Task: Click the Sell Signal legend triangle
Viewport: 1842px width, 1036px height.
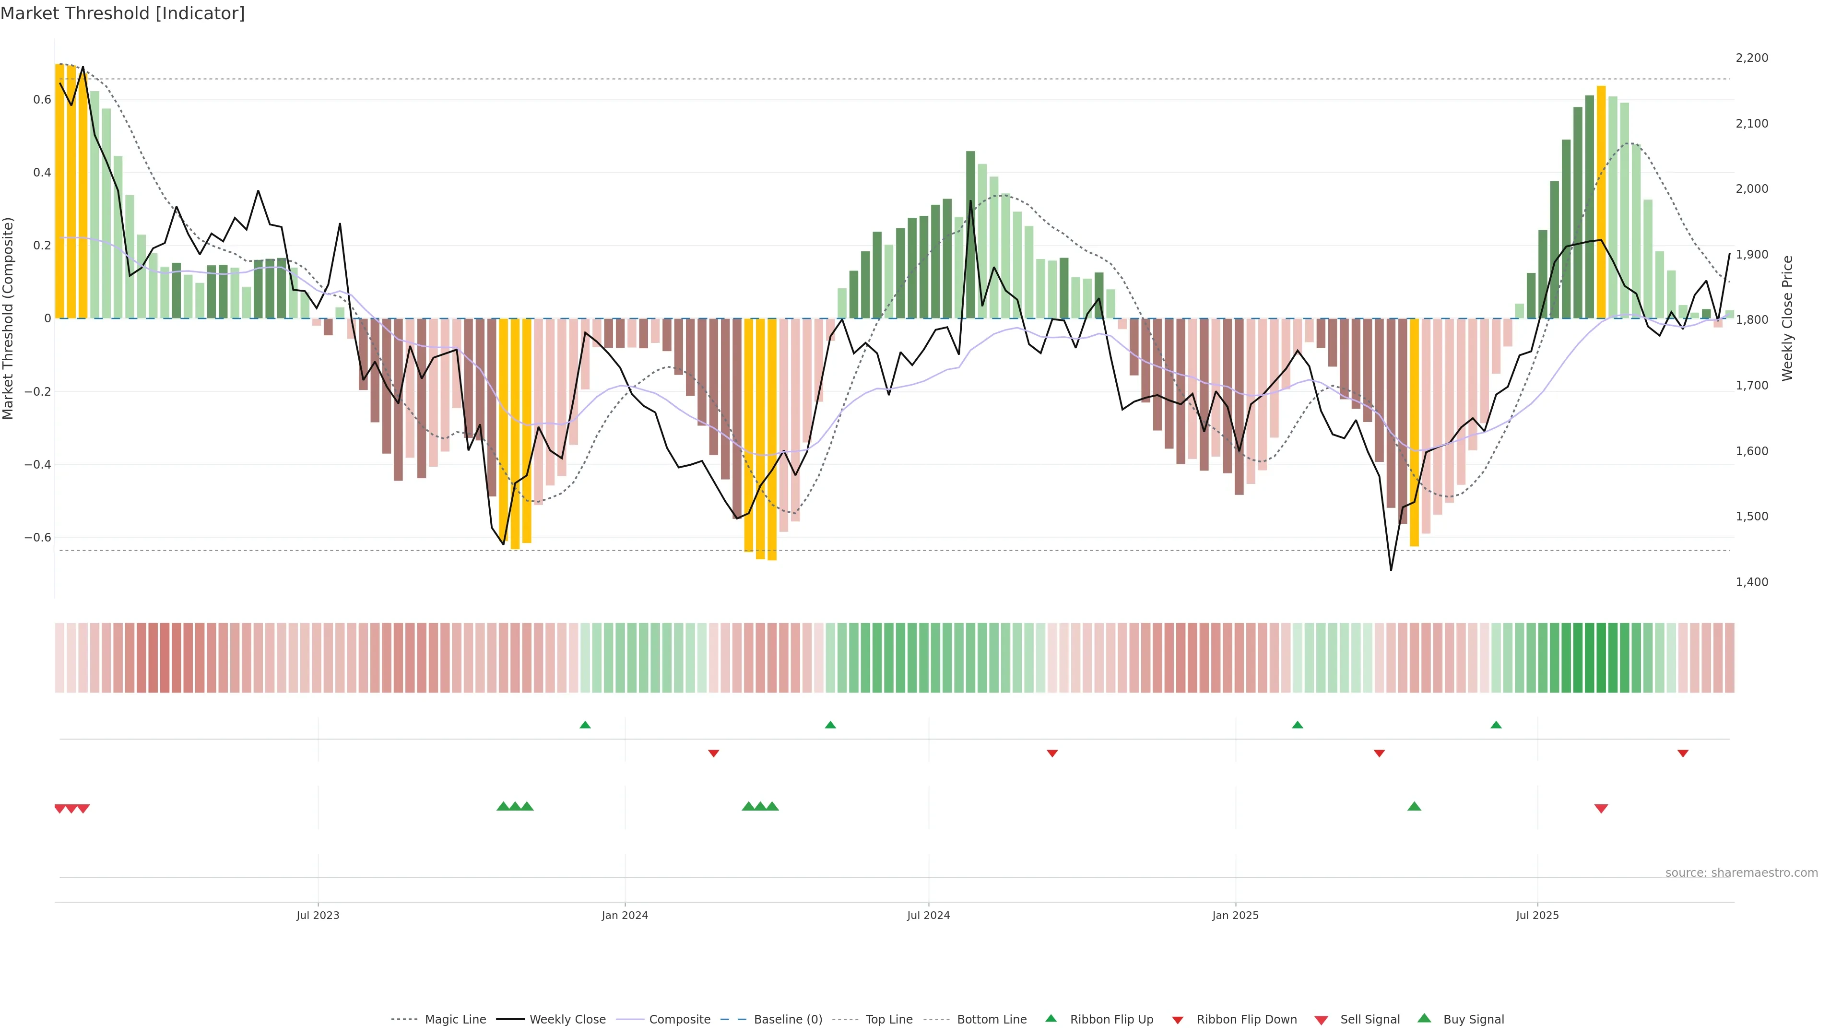Action: click(x=1321, y=1020)
